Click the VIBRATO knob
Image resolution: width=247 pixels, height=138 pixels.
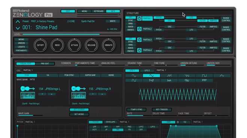tap(109, 45)
